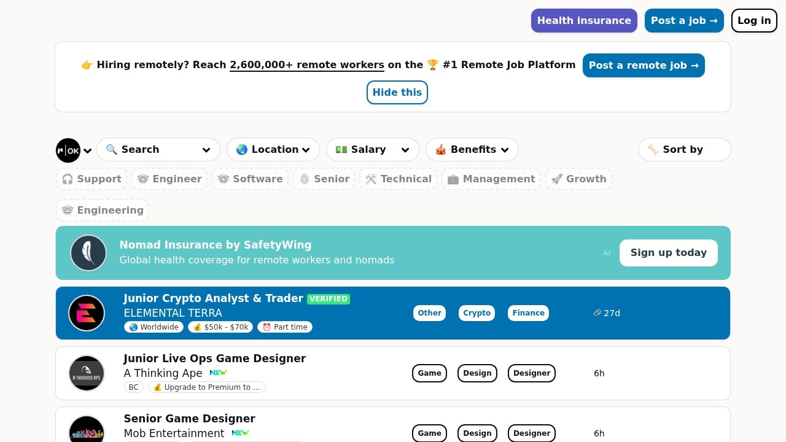Screen dimensions: 786x442
Task: Select the Crypto tag on Elemental Terra job
Action: click(477, 313)
